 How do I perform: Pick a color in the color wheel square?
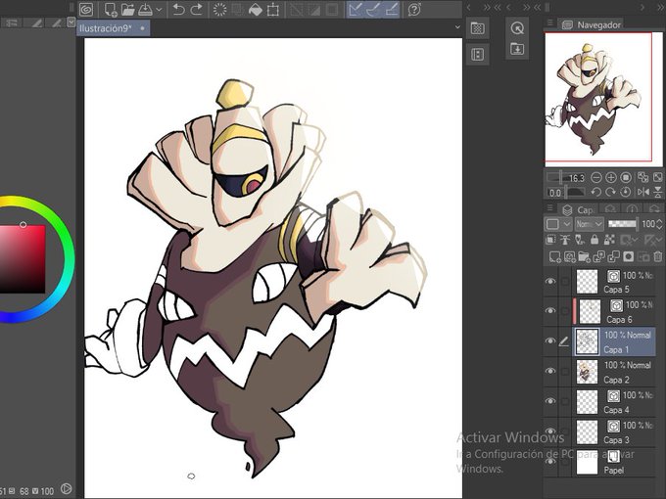[22, 259]
